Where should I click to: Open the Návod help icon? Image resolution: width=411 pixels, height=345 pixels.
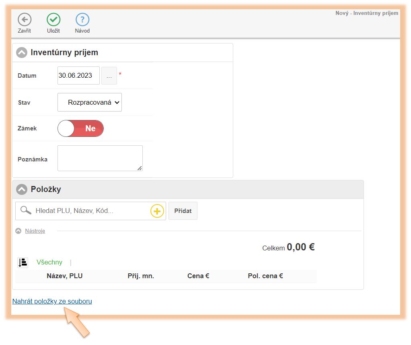click(x=82, y=19)
